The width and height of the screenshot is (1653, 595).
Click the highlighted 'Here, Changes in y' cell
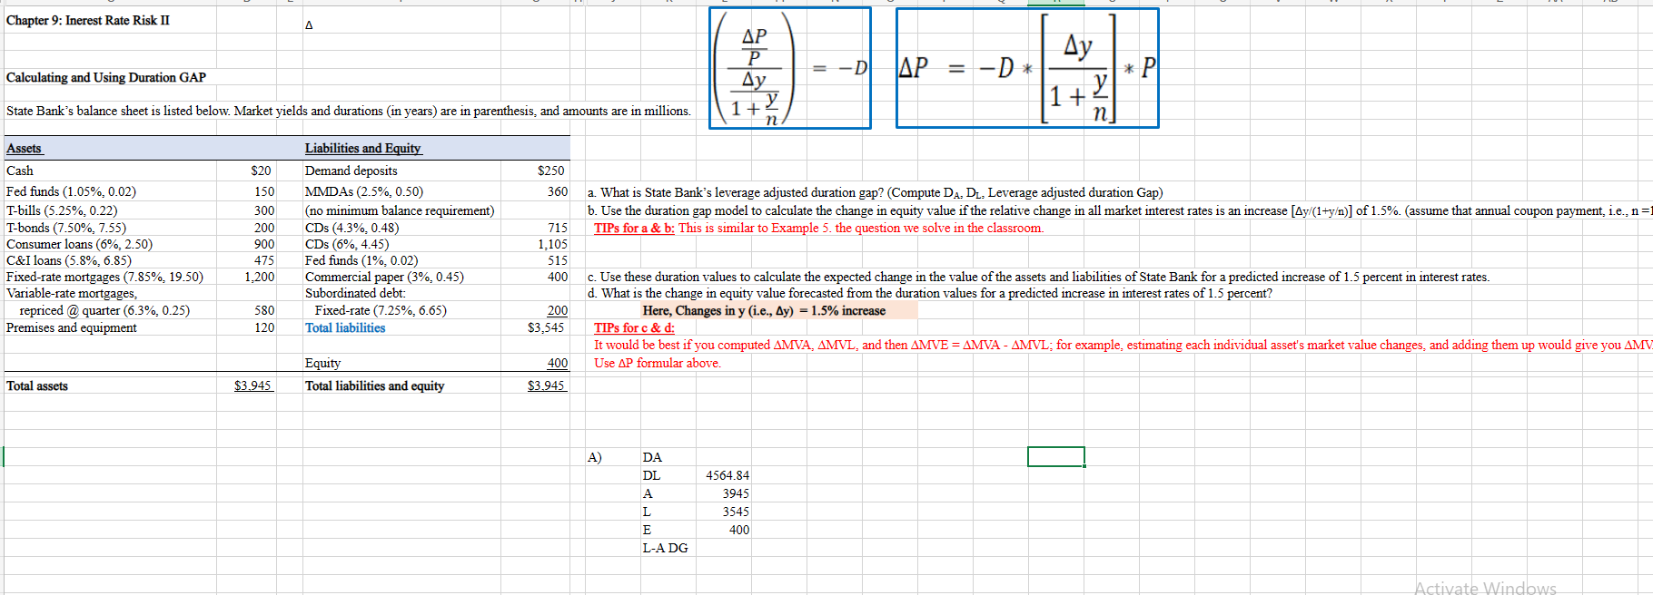pyautogui.click(x=764, y=310)
